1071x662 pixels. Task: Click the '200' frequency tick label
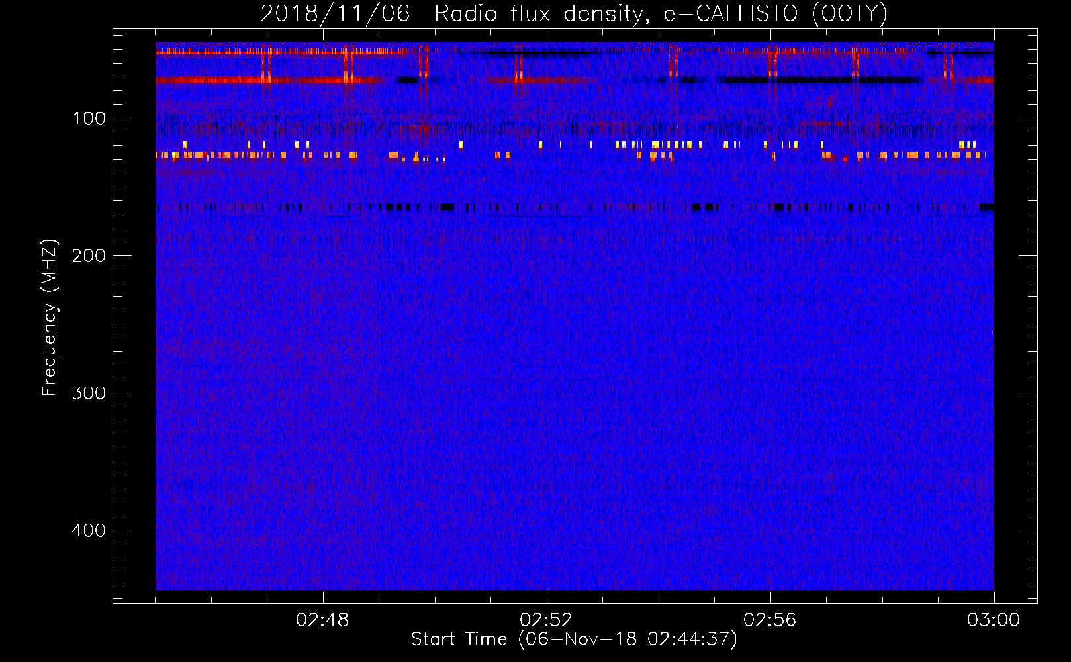89,256
